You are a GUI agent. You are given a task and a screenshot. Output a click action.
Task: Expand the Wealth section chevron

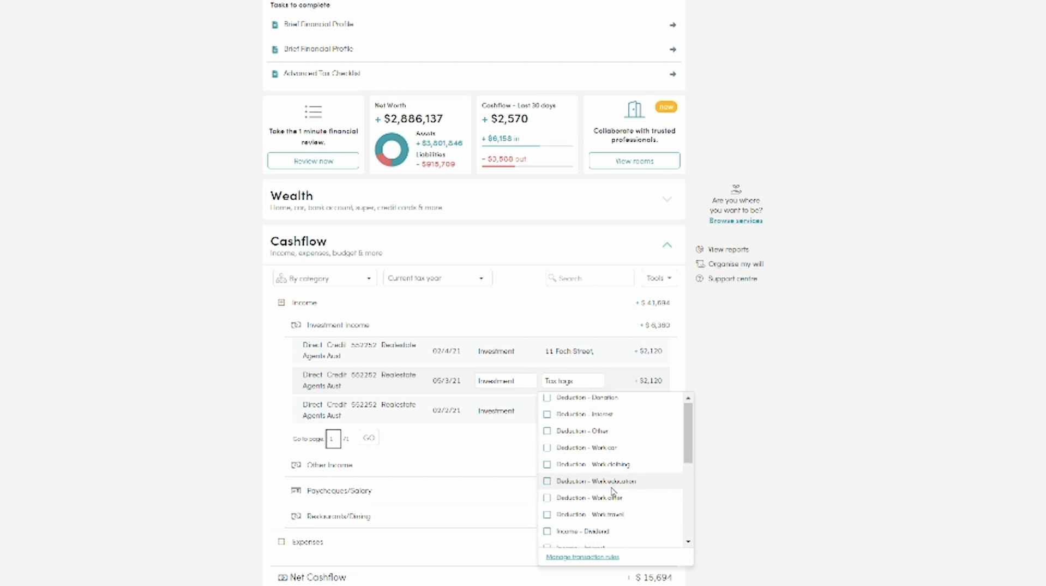pos(667,200)
